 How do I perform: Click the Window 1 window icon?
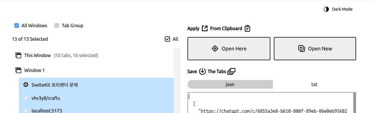click(18, 70)
